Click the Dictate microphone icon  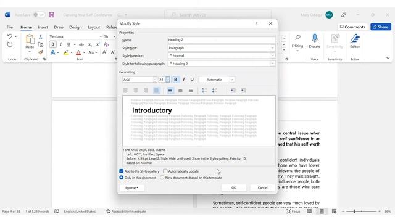click(314, 38)
